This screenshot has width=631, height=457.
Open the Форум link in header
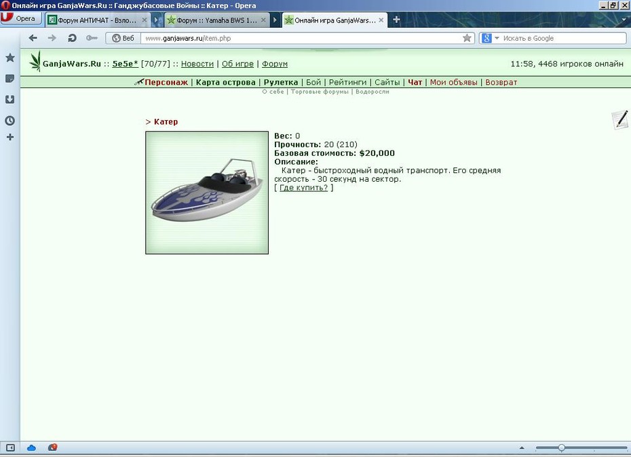coord(275,64)
